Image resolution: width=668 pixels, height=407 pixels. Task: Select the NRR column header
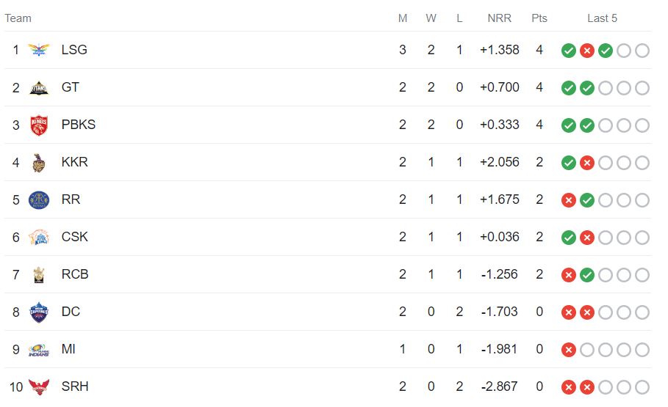tap(499, 18)
